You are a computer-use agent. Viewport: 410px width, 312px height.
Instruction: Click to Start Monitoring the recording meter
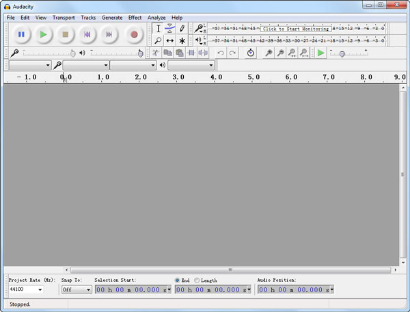tap(296, 29)
